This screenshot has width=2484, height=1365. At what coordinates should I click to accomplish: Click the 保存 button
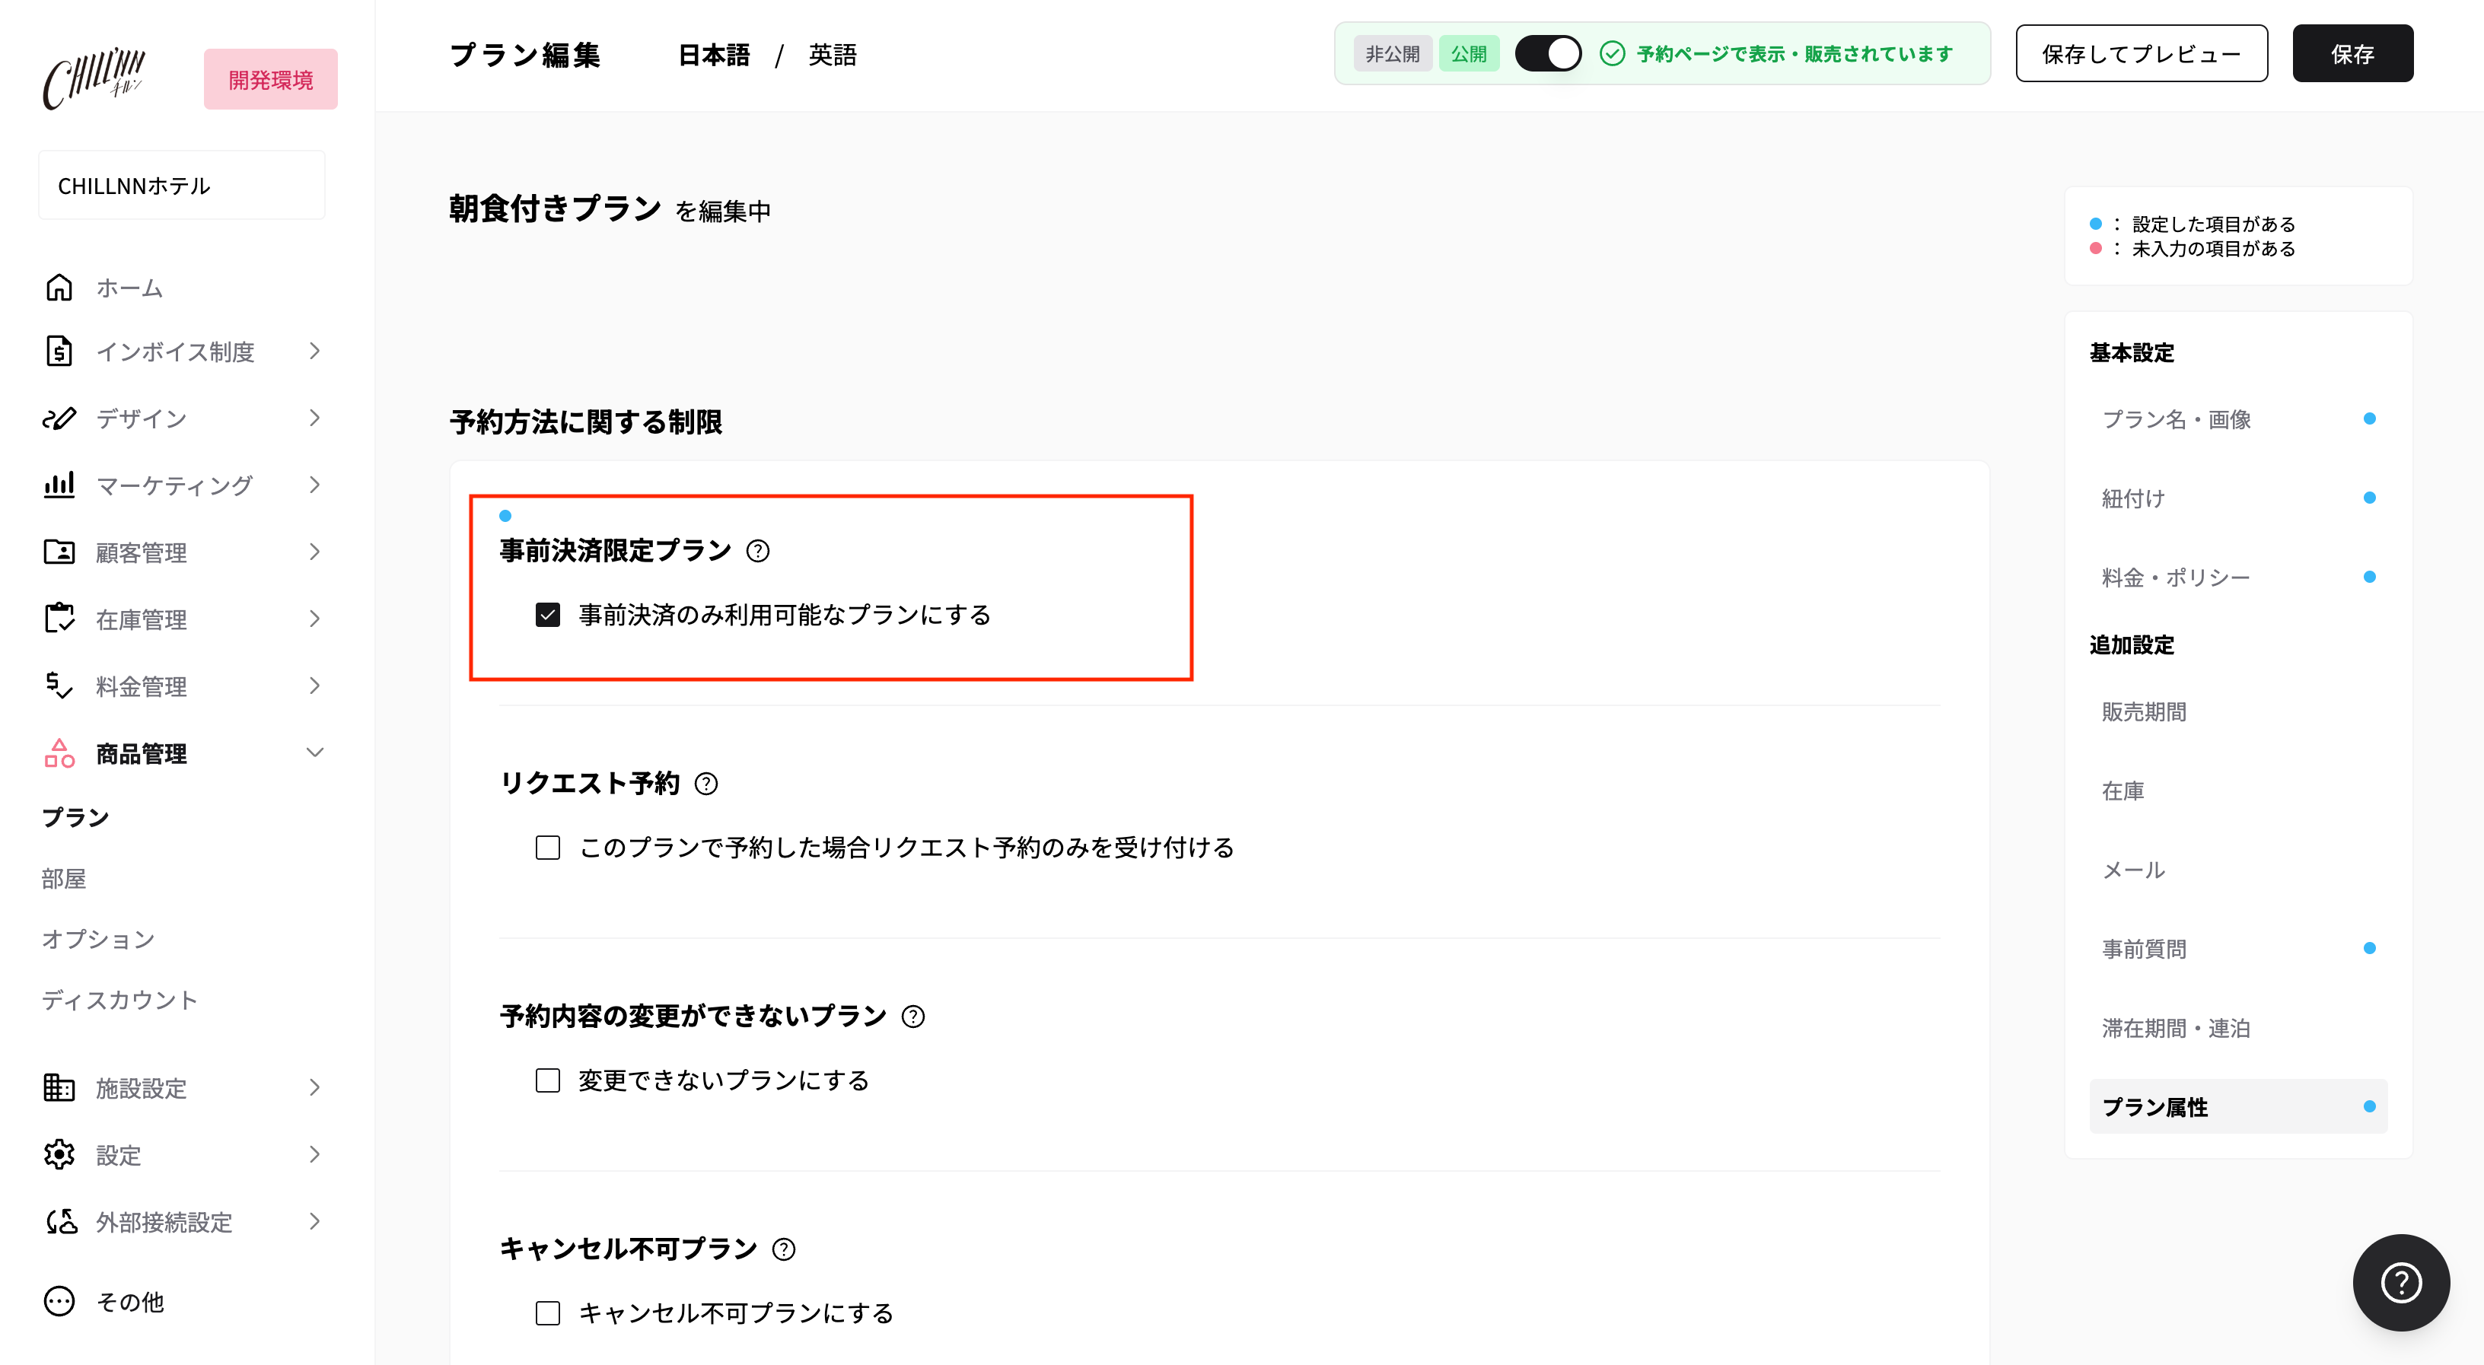coord(2353,54)
